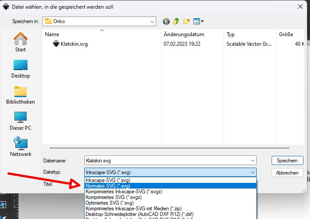310x219 pixels.
Task: Choose Inkscape-SVG (*.svg) in the list
Action: pyautogui.click(x=170, y=180)
